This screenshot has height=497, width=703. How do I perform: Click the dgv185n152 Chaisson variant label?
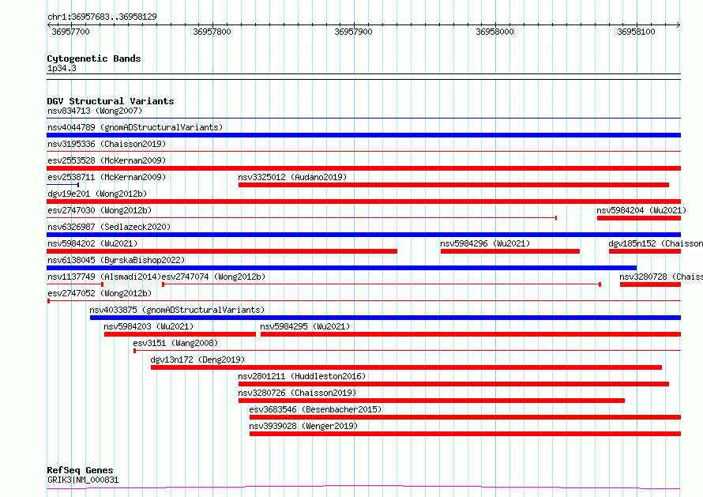click(656, 243)
